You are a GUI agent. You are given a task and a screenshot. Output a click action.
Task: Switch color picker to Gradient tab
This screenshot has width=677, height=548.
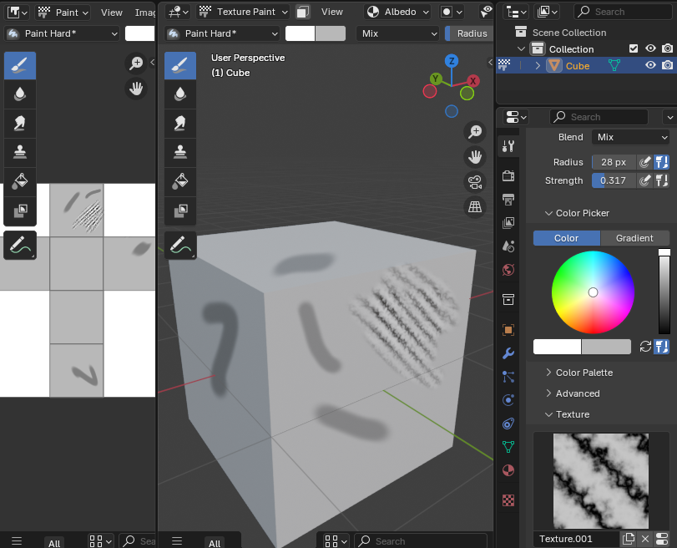click(x=634, y=238)
